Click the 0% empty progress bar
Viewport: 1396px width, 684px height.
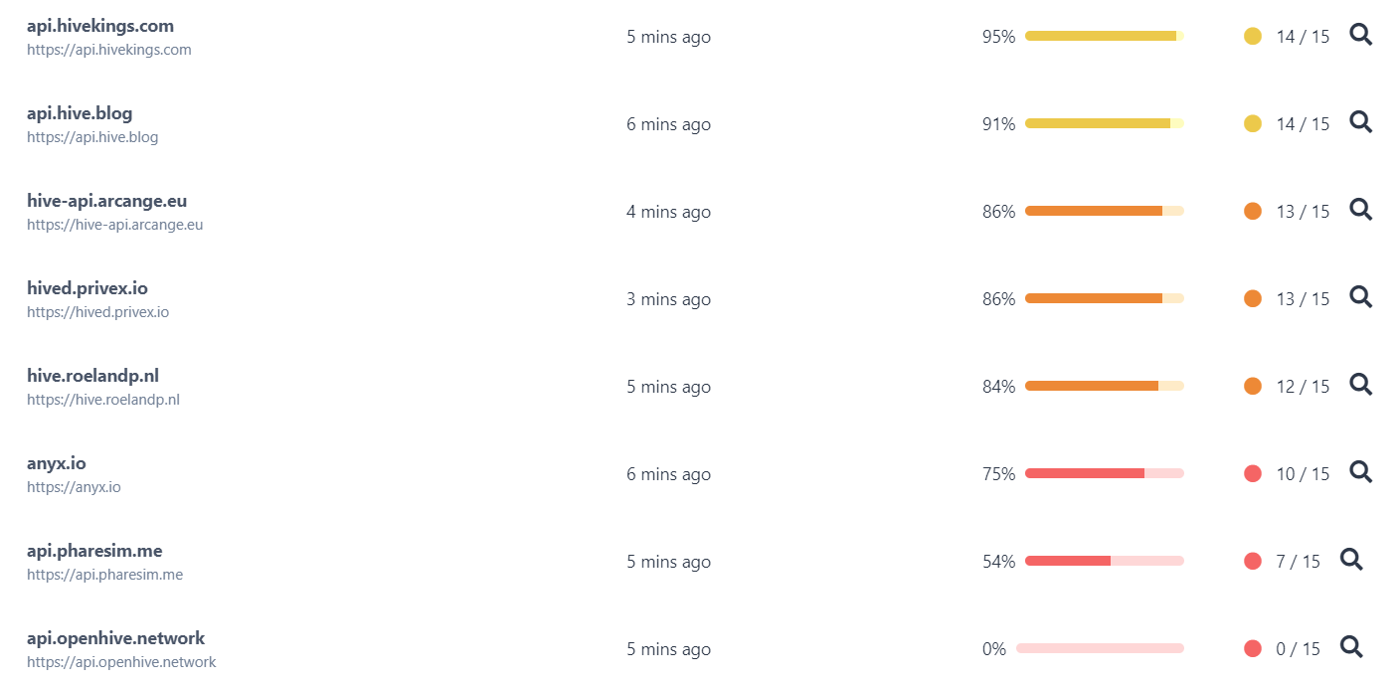(1100, 648)
